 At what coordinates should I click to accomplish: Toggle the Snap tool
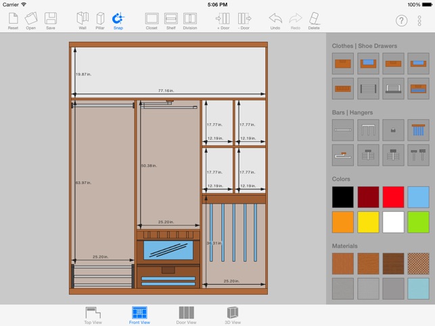point(118,21)
